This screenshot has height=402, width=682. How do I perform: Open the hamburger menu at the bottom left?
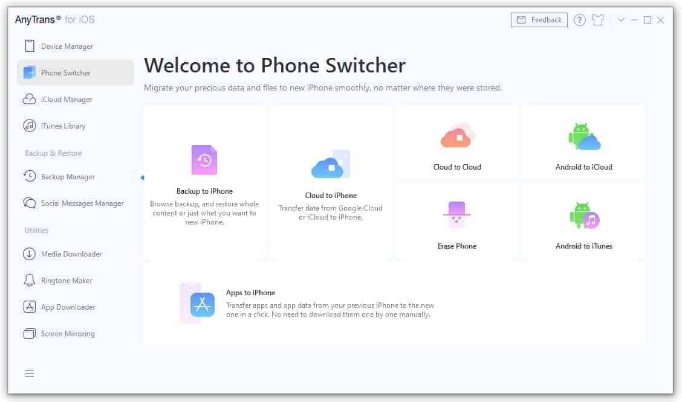[29, 373]
